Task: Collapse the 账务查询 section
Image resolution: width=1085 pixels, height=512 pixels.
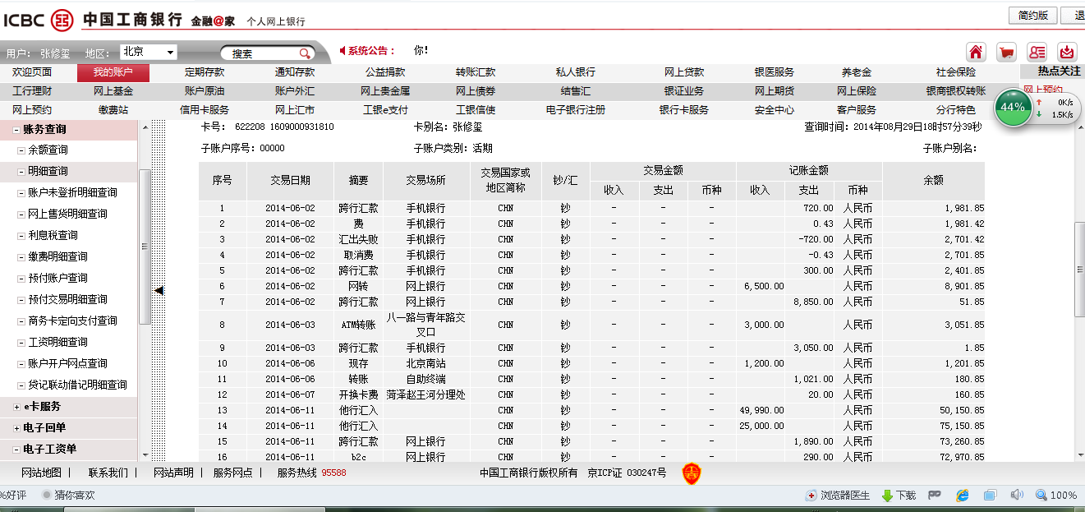Action: (16, 130)
